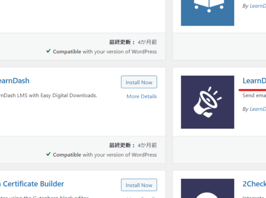Click the Easy Digital Downloads description text
The width and height of the screenshot is (266, 198).
click(x=49, y=96)
